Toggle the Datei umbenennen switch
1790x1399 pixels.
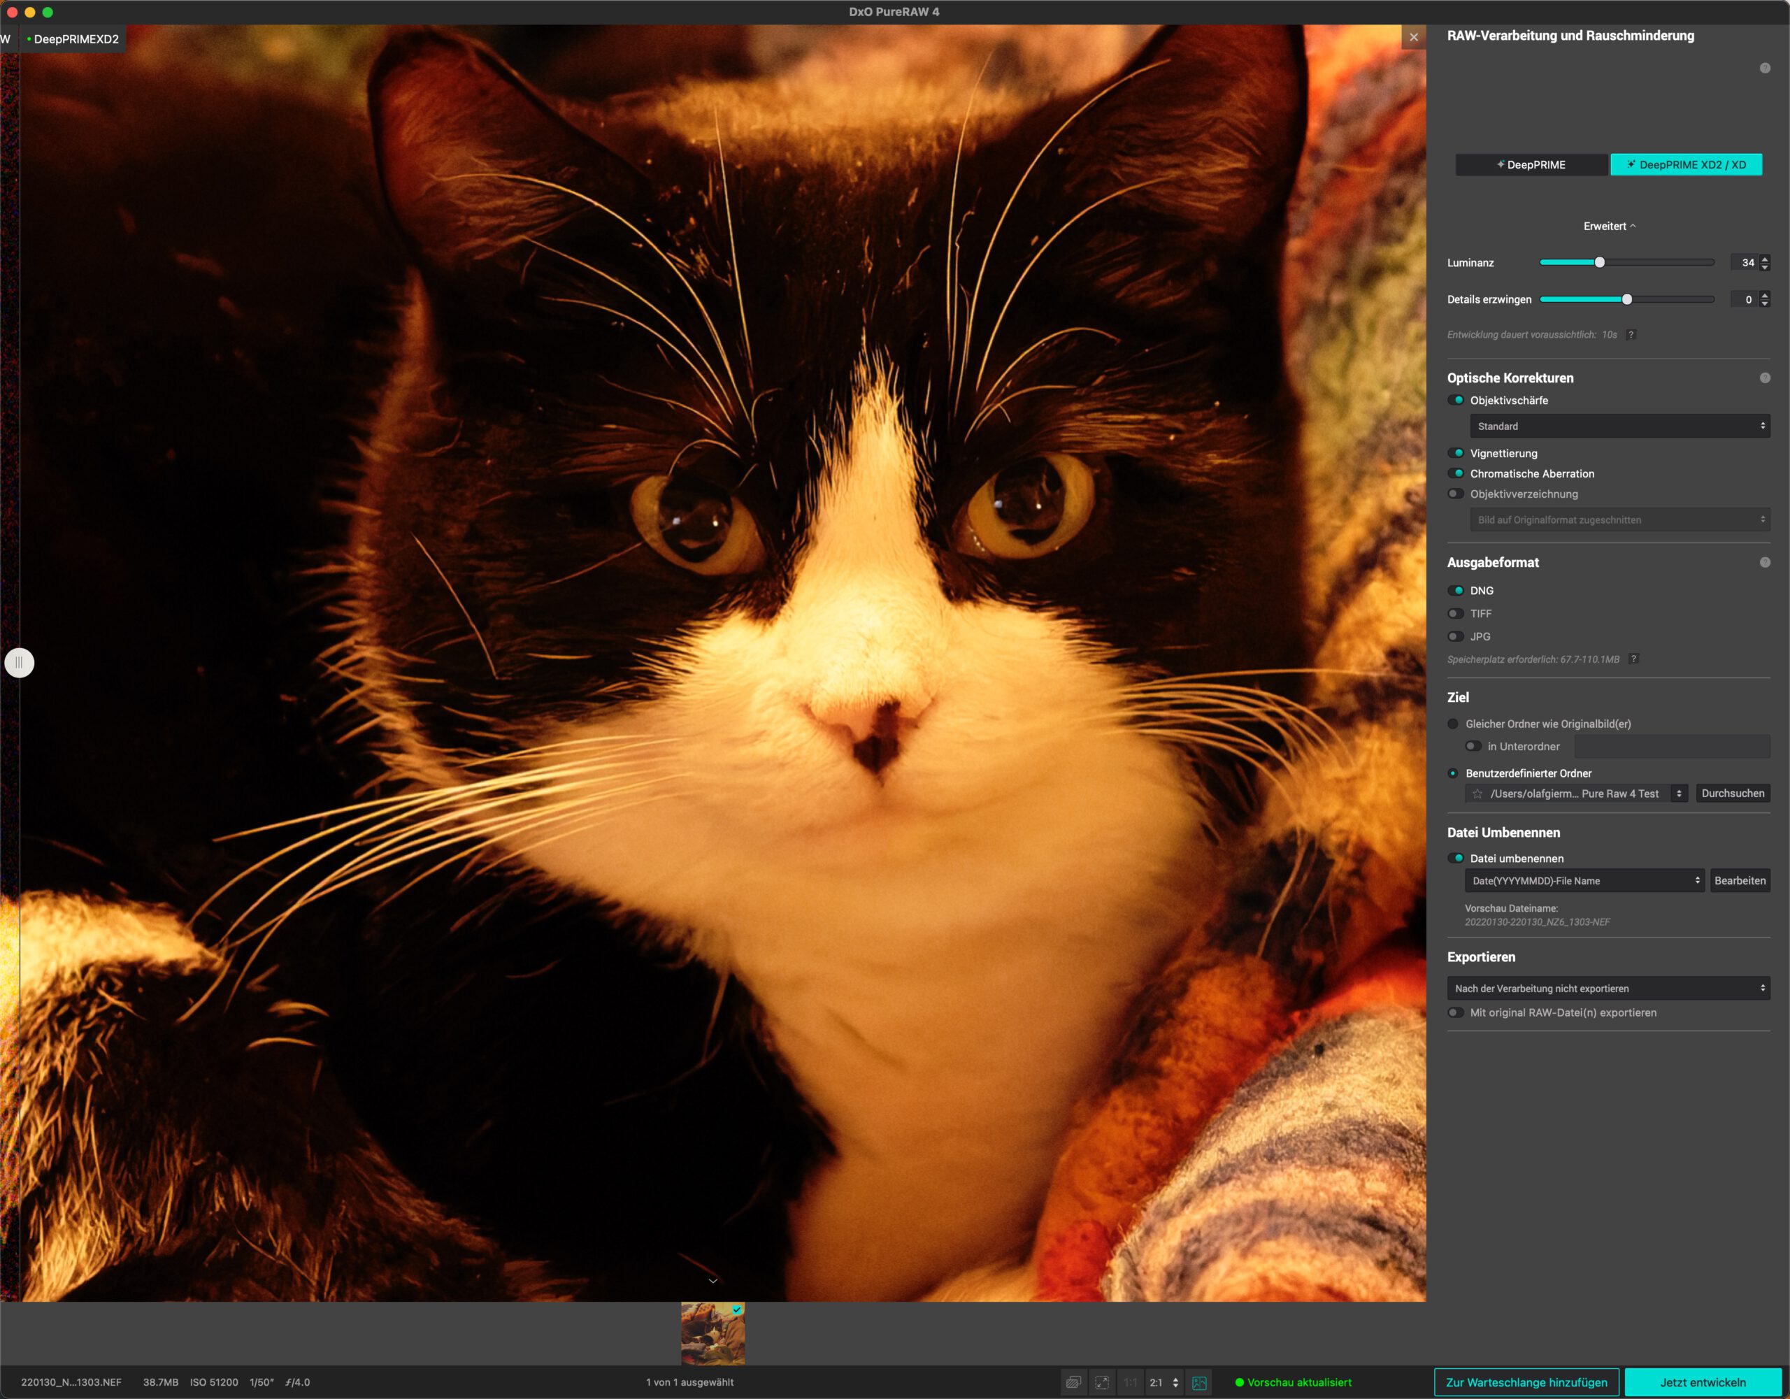point(1456,858)
